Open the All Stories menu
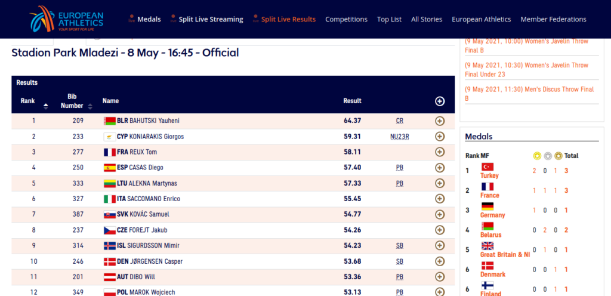 click(x=427, y=19)
